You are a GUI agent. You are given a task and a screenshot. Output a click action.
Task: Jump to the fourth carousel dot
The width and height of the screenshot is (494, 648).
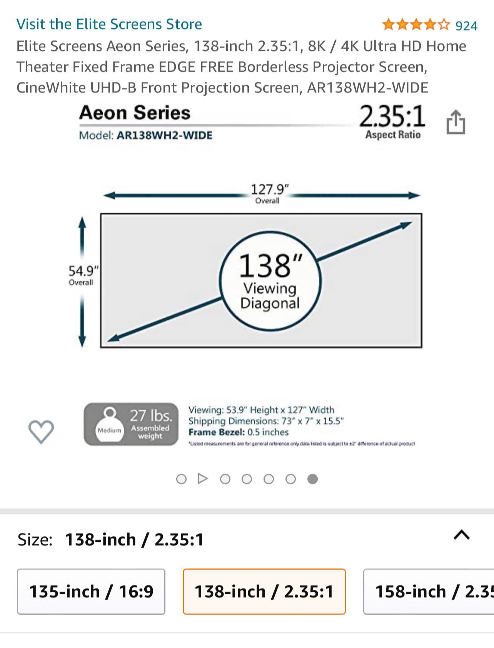(247, 479)
